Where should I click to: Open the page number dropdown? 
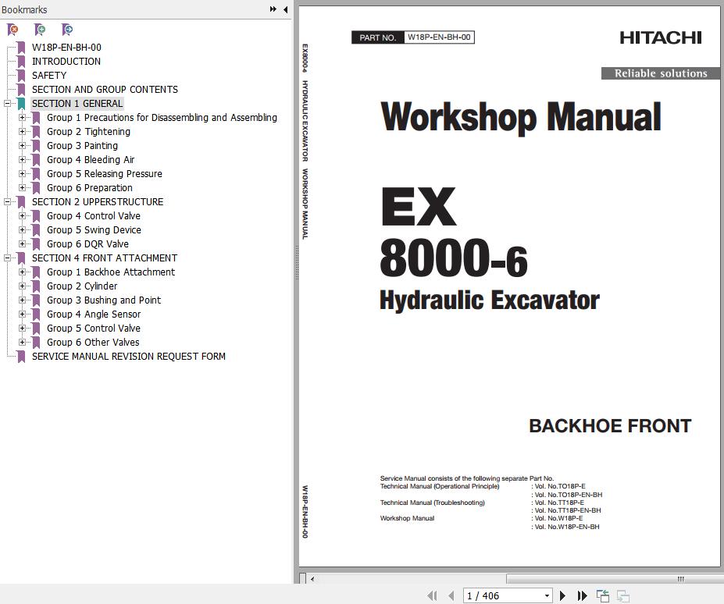pos(547,595)
